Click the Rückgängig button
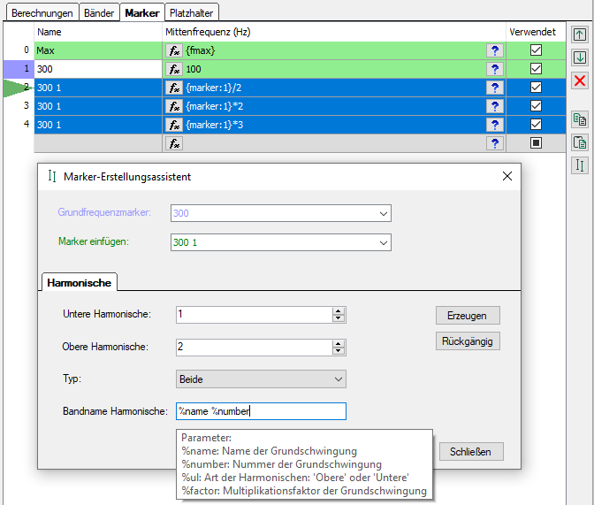Viewport: 594px width, 505px height. pos(468,341)
